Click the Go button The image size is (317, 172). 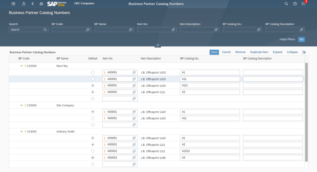tap(302, 39)
